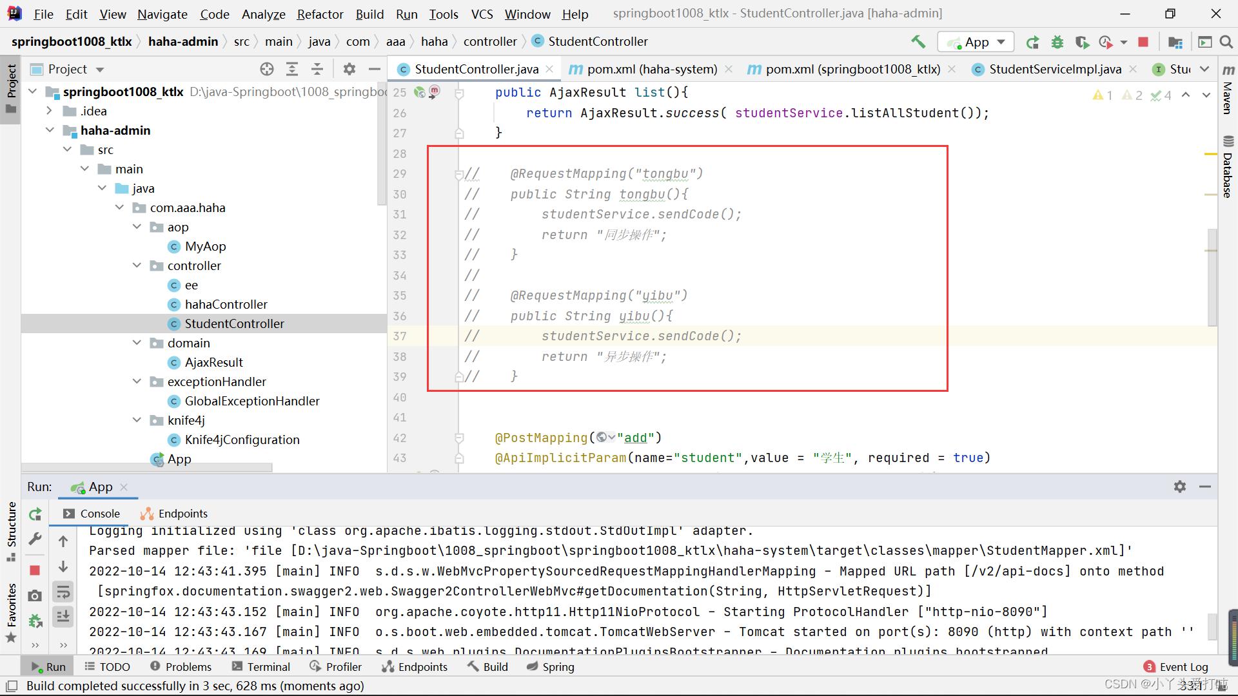Open the Favorites side panel
Viewport: 1238px width, 696px height.
click(x=11, y=613)
